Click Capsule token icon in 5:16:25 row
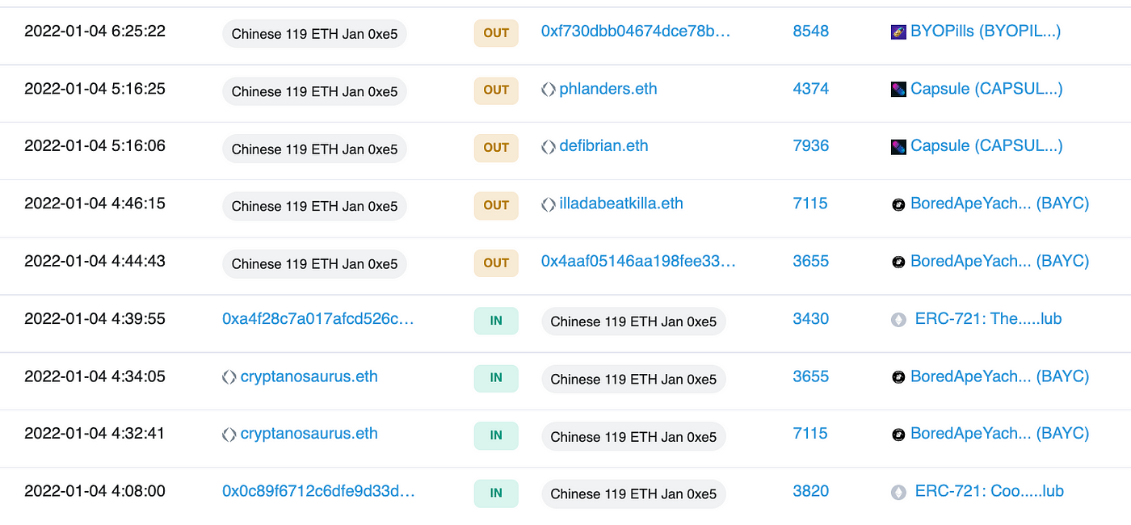Screen dimensions: 1131x525 pyautogui.click(x=898, y=90)
